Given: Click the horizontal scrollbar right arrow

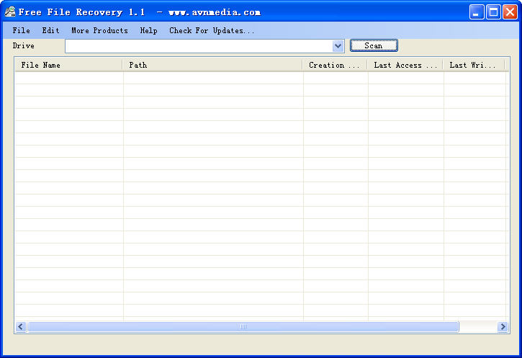Looking at the screenshot, I should (503, 326).
